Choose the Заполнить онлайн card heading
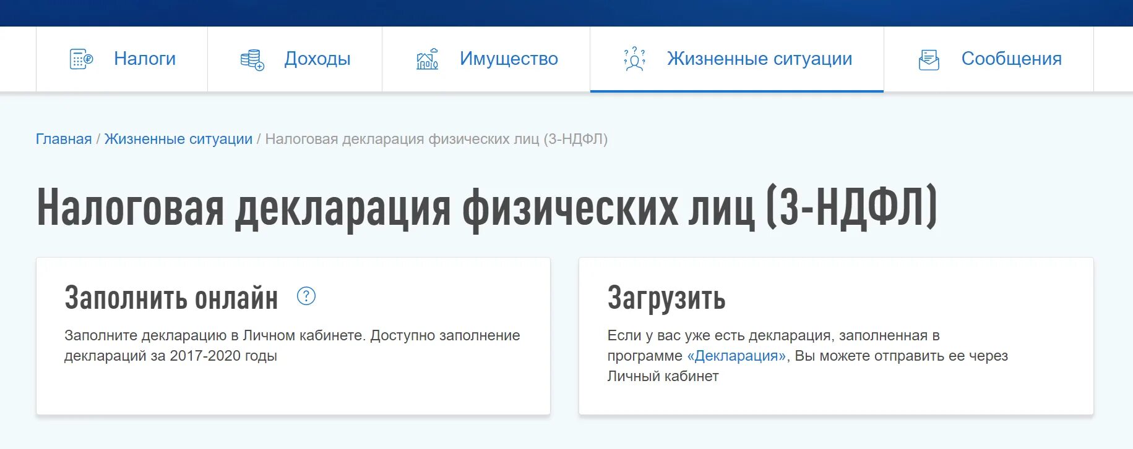1133x449 pixels. pos(171,298)
